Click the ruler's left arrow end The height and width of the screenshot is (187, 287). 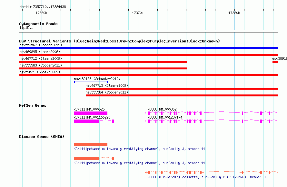(x=20, y=10)
